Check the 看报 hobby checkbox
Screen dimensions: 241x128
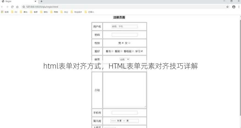click(x=121, y=51)
